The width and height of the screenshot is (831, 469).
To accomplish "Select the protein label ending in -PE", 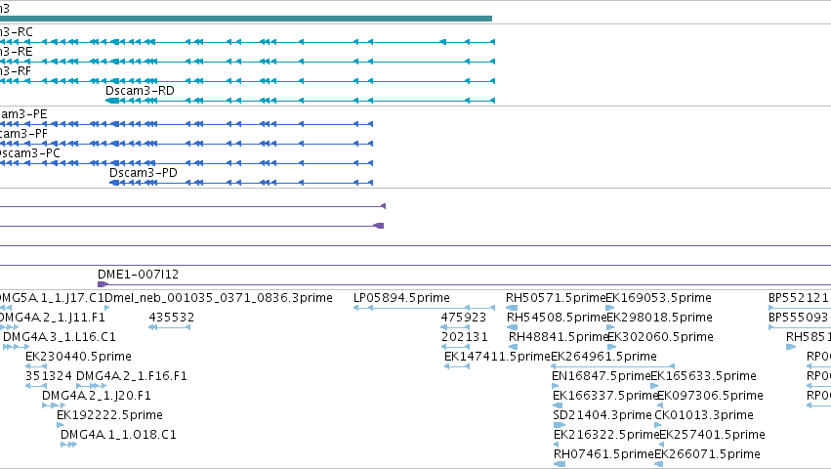I will (x=23, y=114).
